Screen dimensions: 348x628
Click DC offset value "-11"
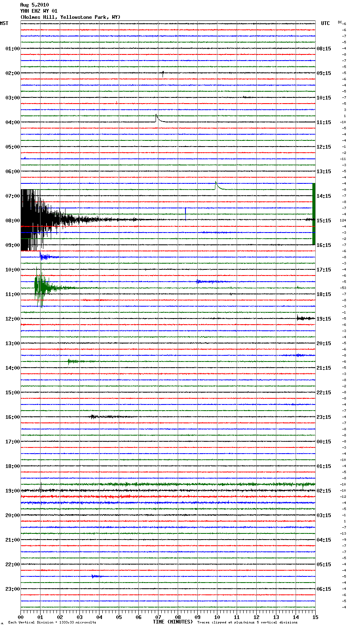pyautogui.click(x=343, y=159)
